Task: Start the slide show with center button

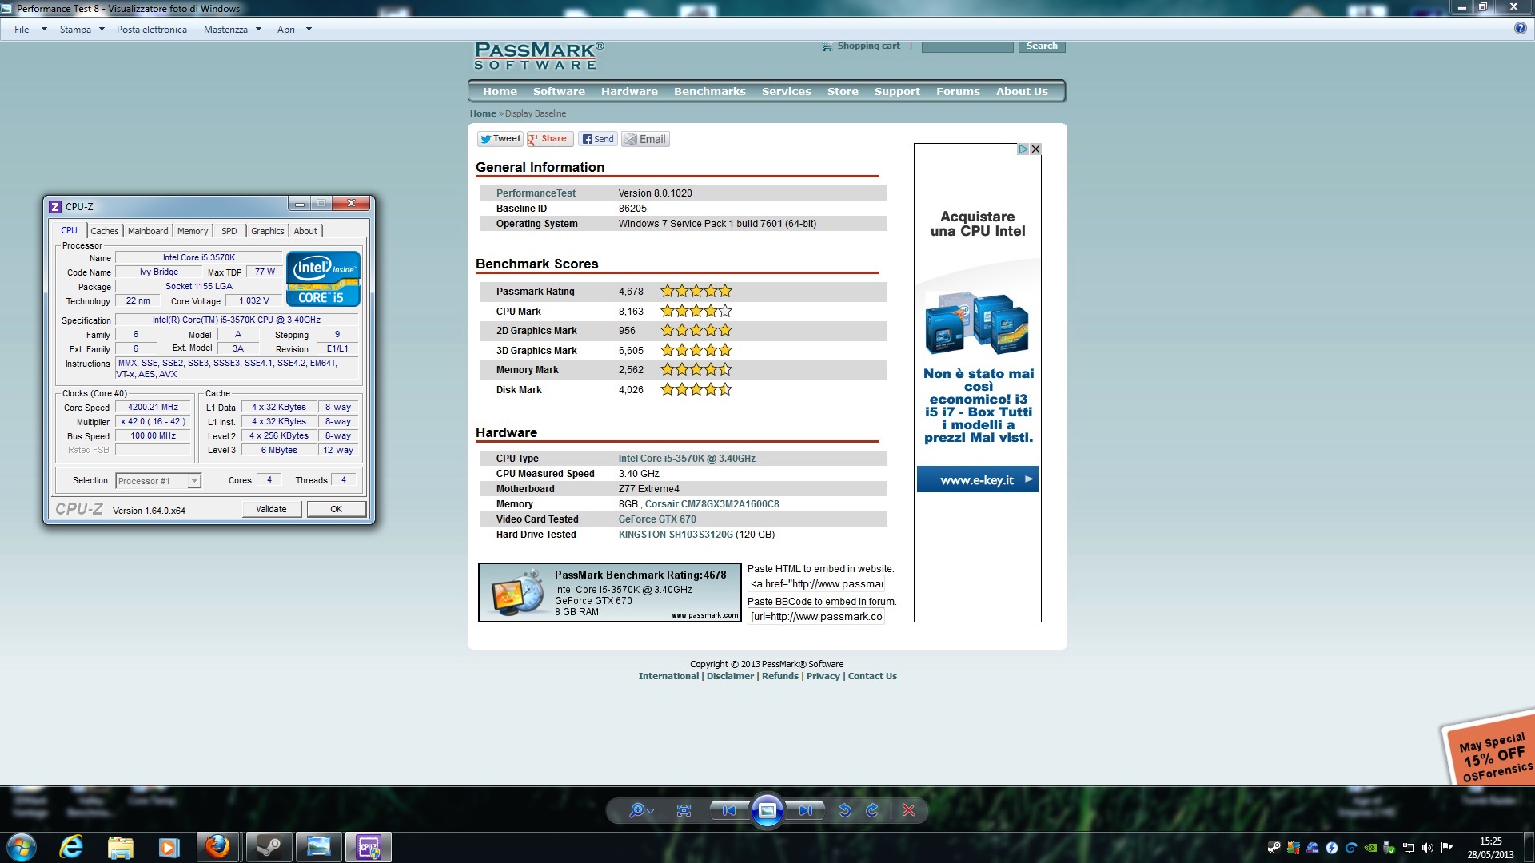Action: 767,810
